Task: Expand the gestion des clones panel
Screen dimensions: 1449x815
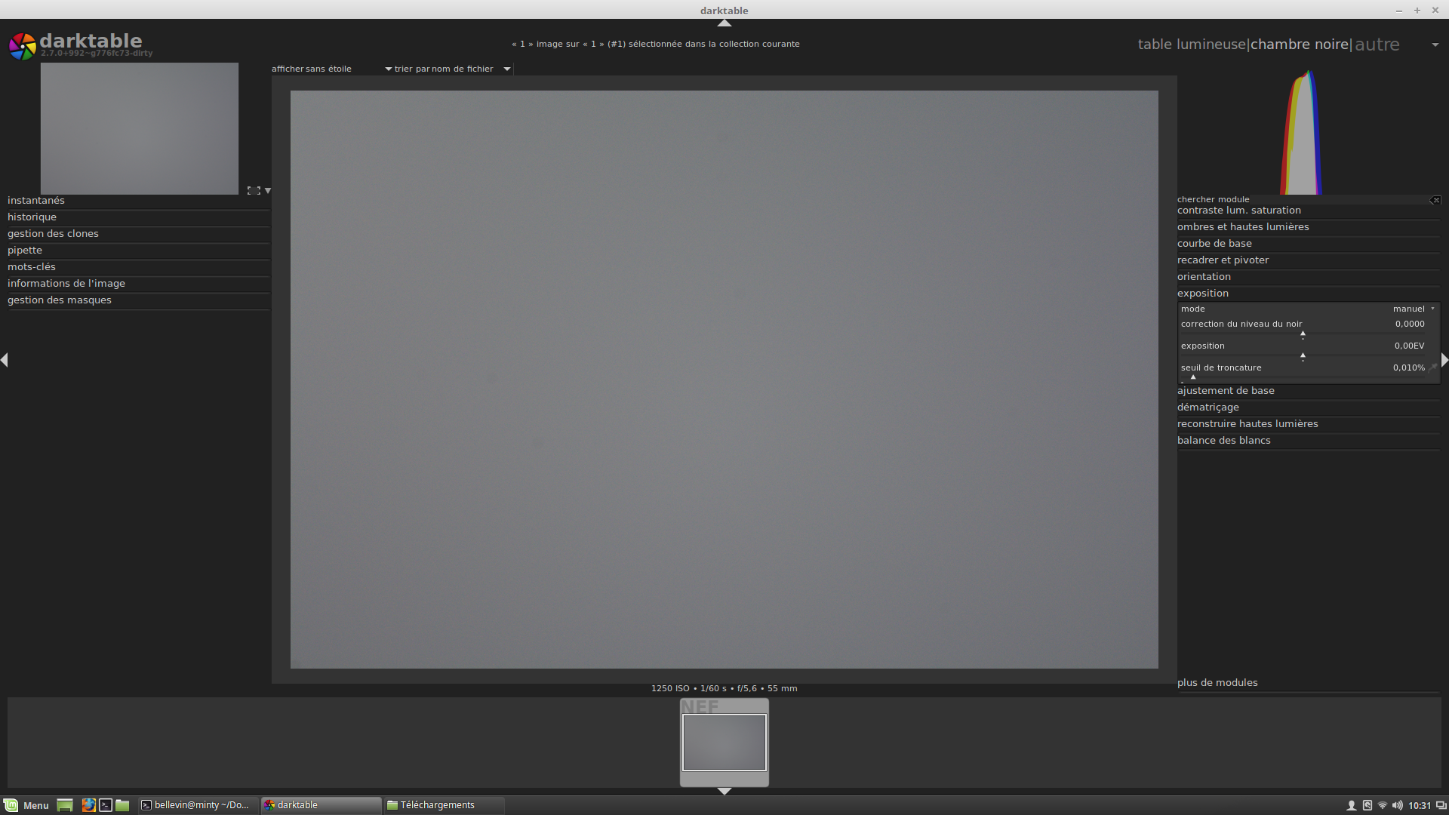Action: 138,234
